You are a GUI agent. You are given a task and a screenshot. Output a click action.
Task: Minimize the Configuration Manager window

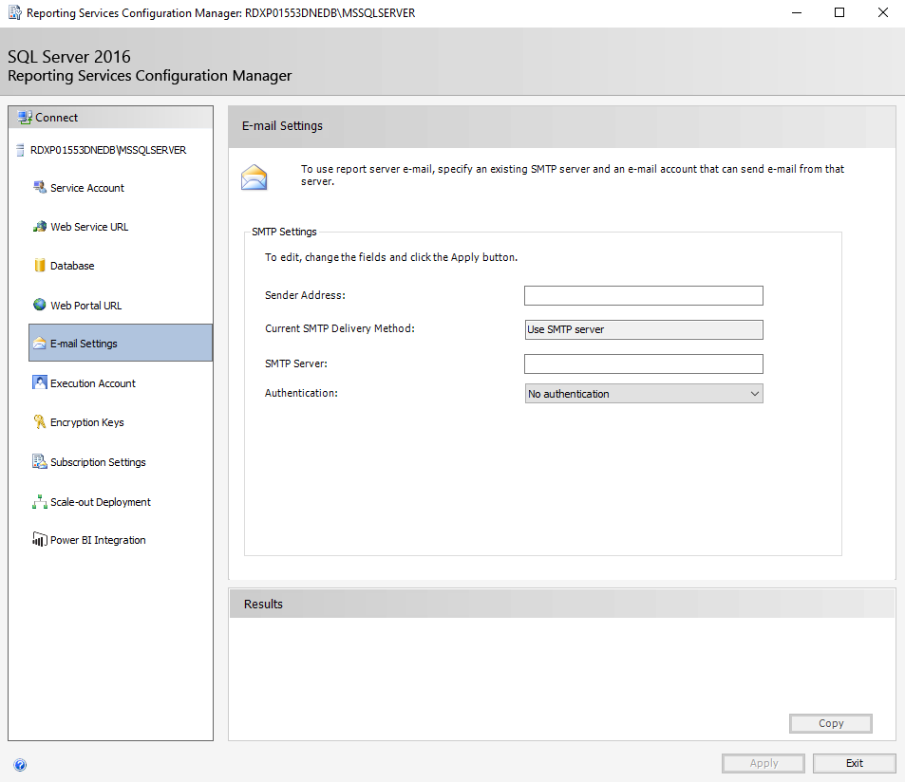click(797, 12)
